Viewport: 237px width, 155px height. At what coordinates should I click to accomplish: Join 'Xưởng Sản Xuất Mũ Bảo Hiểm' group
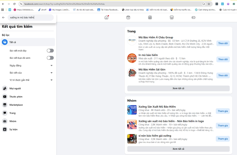coord(223,111)
